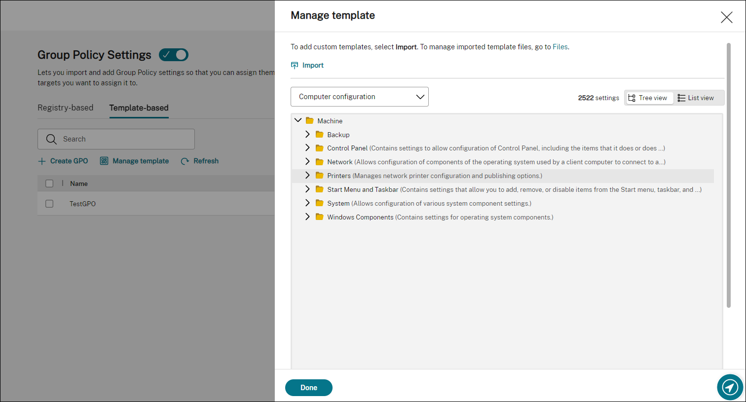Click the Manage template grid icon
The height and width of the screenshot is (402, 746).
104,161
